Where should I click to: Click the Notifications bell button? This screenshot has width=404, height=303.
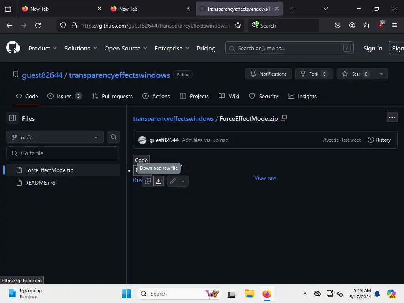[x=268, y=74]
